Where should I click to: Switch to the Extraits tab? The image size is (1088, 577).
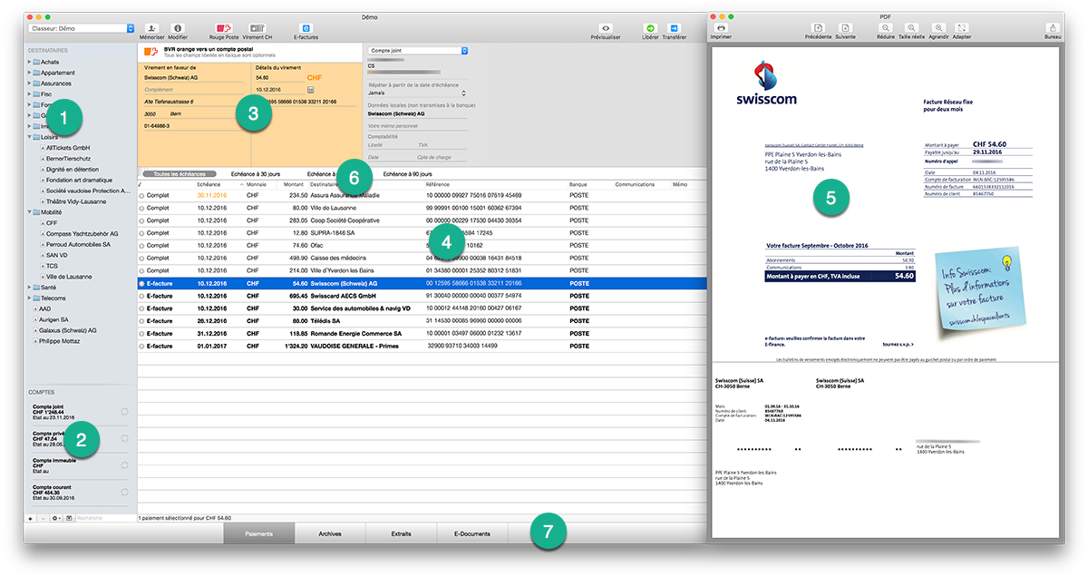coord(402,534)
